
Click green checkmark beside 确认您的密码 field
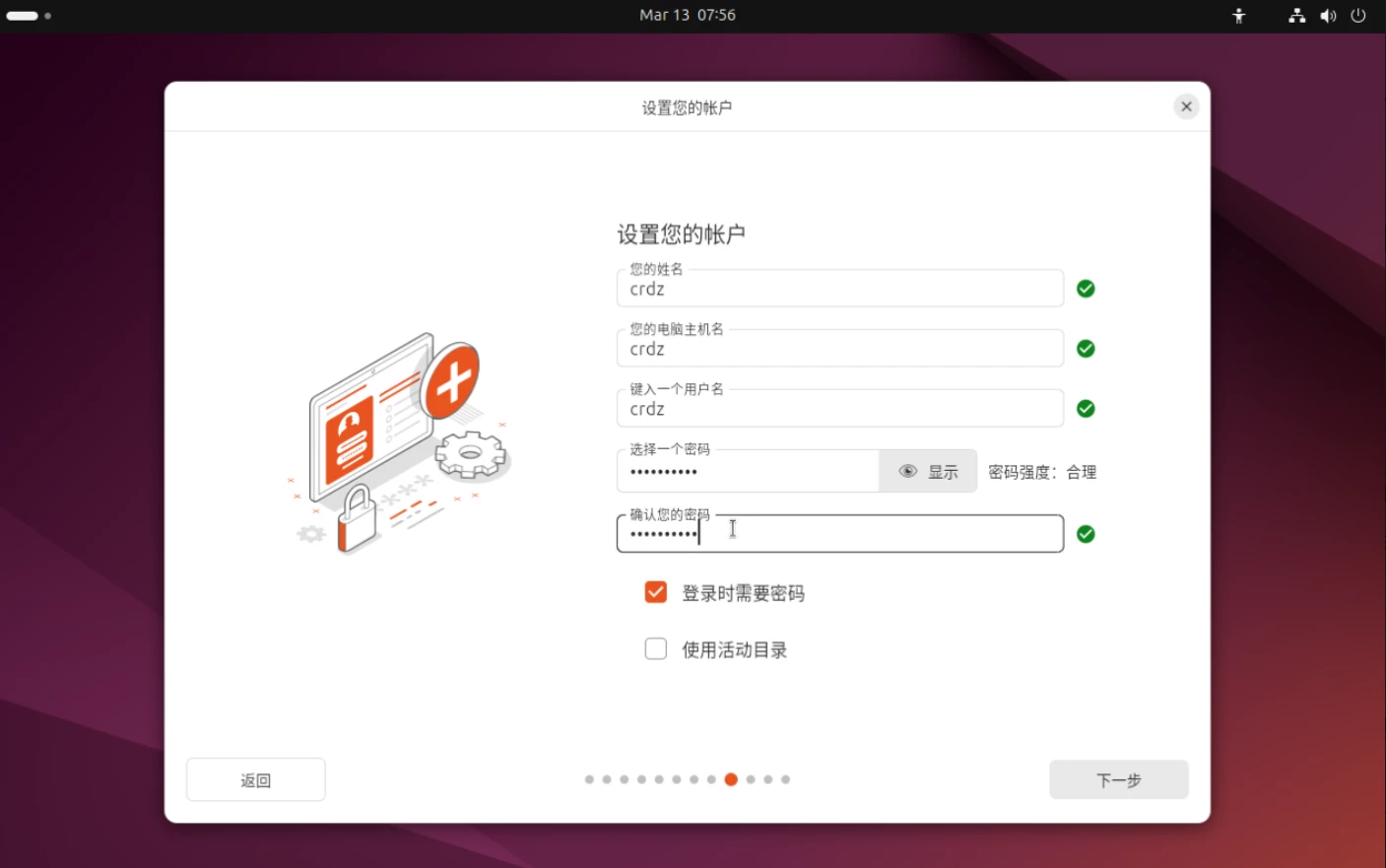(1086, 534)
